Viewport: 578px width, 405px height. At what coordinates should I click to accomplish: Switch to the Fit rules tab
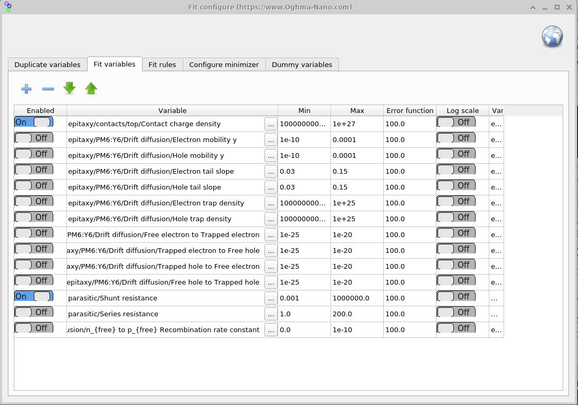coord(162,64)
